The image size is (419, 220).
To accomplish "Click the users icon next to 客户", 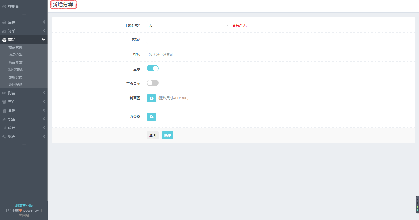I will tap(4, 102).
